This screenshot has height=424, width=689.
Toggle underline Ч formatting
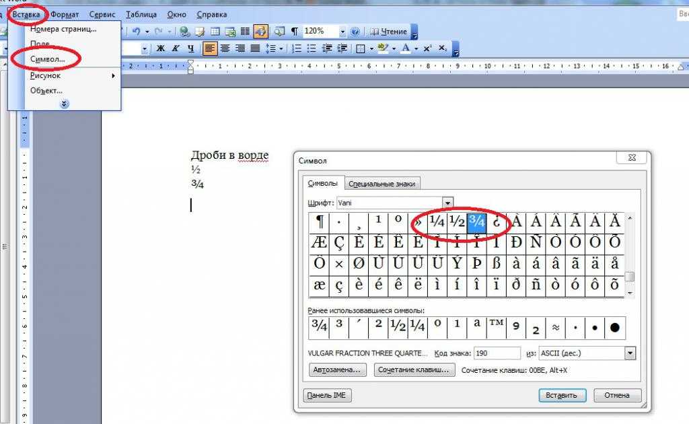(190, 48)
